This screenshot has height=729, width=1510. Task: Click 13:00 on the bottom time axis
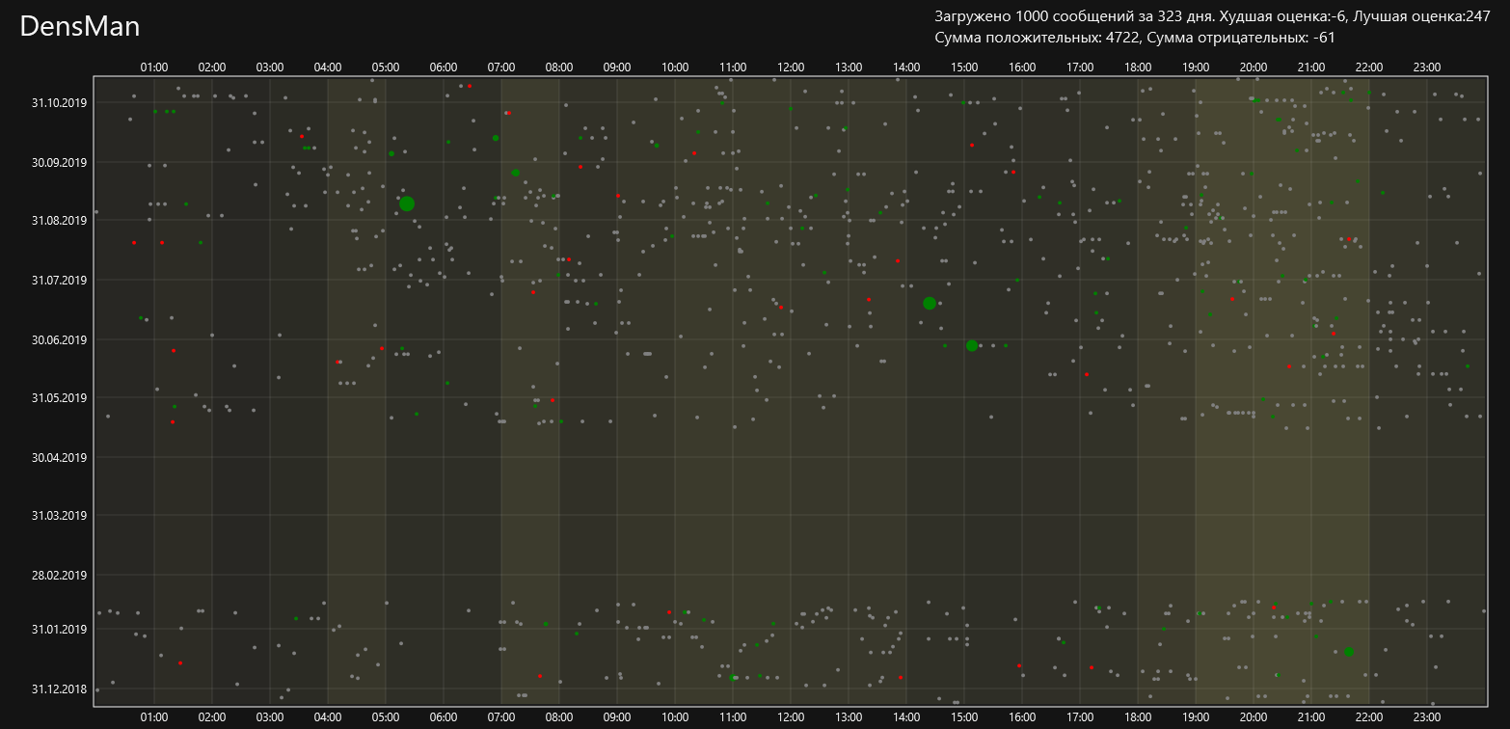[849, 717]
